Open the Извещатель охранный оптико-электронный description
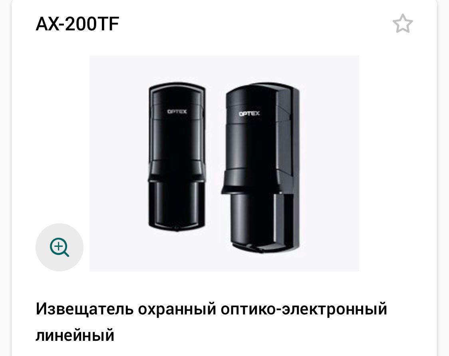 (x=211, y=322)
